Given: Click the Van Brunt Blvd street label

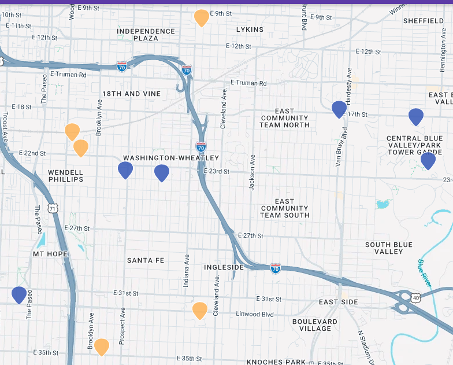Looking at the screenshot, I should pos(341,147).
